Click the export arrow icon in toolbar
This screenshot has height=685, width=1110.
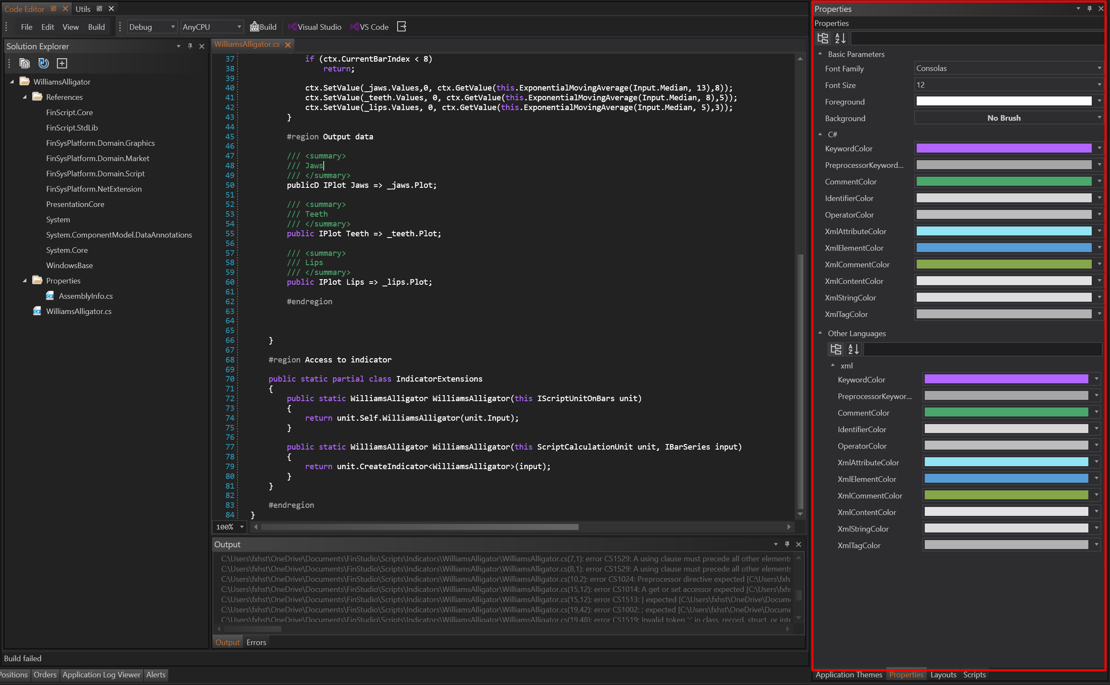(x=401, y=27)
